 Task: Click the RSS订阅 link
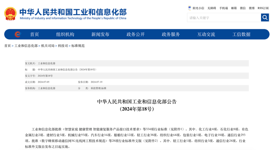pos(263,8)
